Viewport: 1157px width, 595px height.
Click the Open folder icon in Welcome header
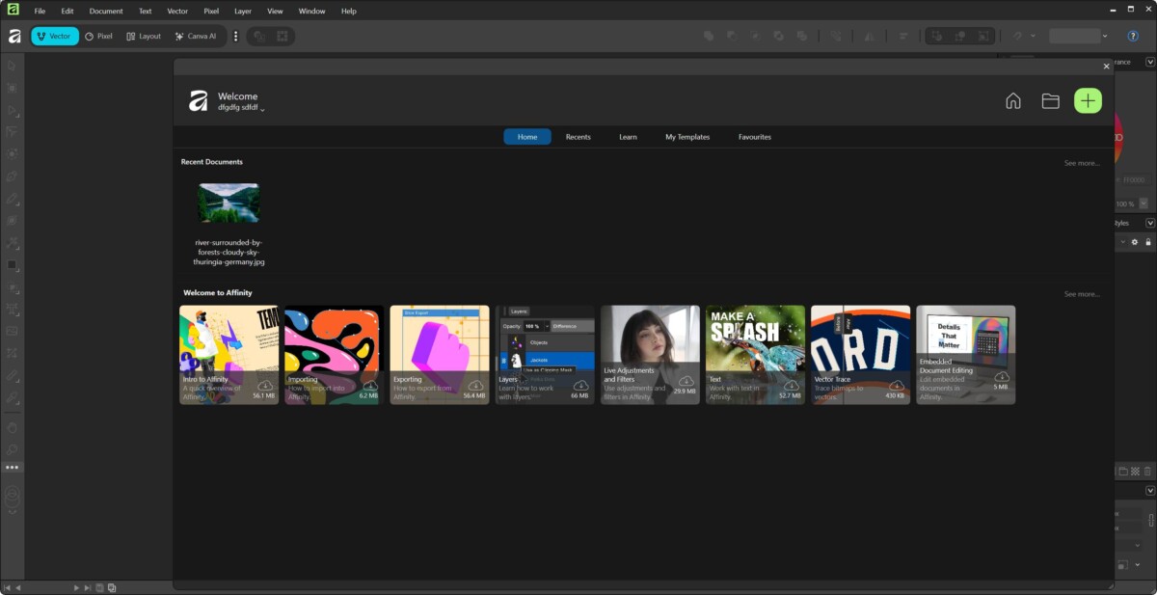tap(1050, 100)
